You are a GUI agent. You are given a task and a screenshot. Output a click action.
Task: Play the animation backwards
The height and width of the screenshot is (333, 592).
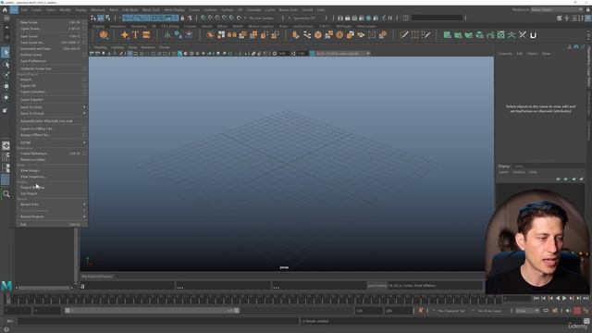click(x=558, y=298)
